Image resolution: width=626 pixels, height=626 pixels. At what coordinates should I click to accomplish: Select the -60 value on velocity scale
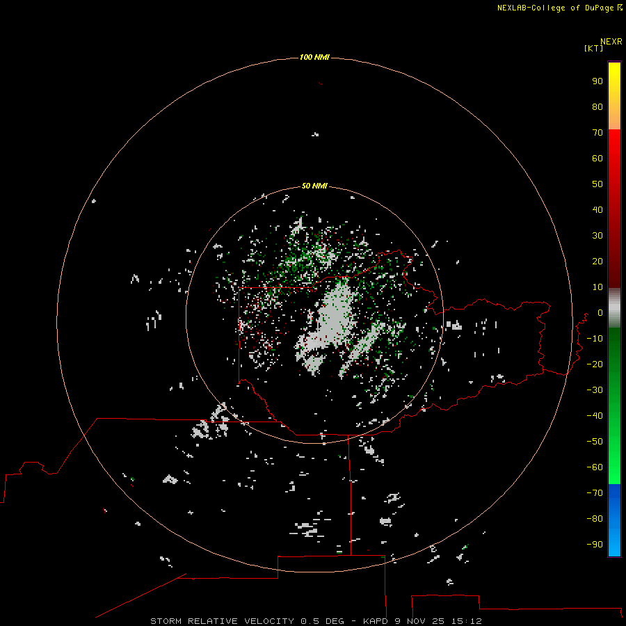595,467
